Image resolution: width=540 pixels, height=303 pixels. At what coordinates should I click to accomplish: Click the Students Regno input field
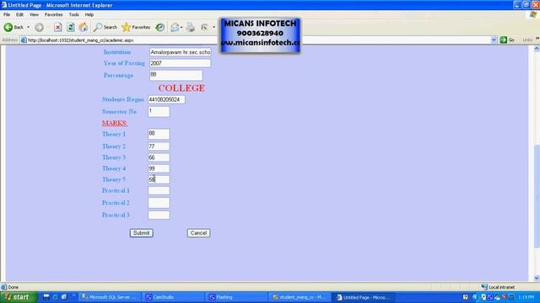coord(166,99)
